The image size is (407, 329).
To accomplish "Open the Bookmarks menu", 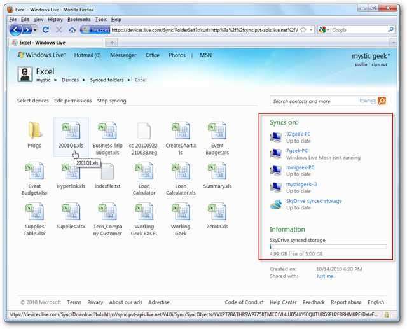I will point(79,19).
